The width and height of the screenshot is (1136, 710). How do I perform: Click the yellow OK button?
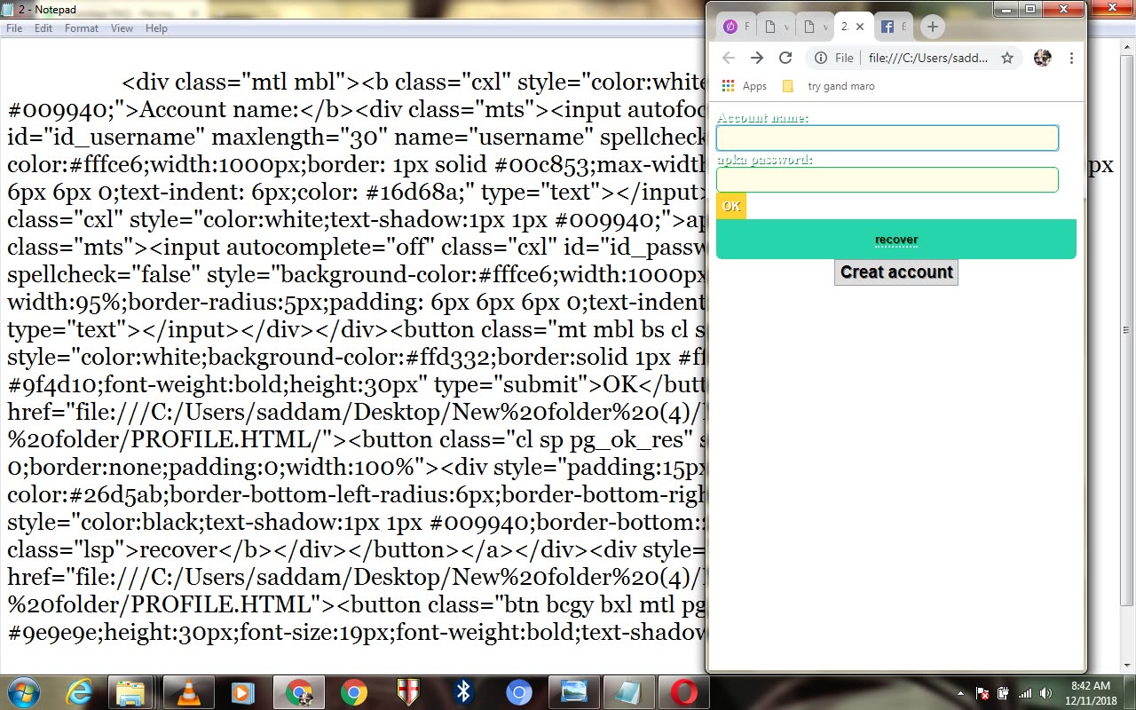click(731, 206)
